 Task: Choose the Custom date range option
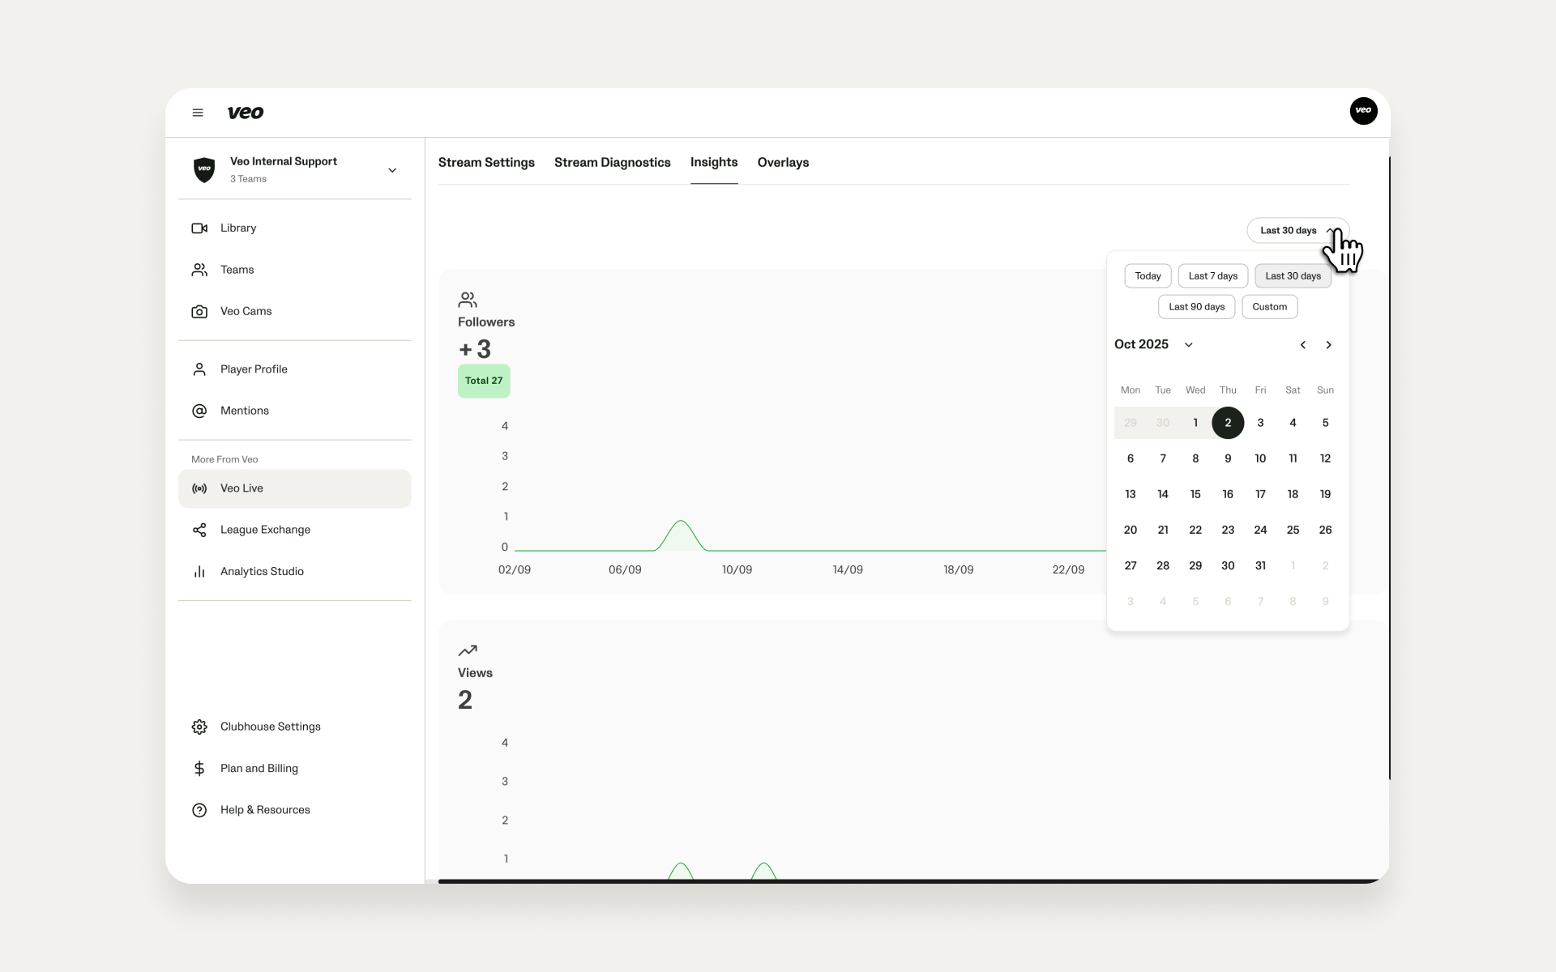pos(1269,307)
